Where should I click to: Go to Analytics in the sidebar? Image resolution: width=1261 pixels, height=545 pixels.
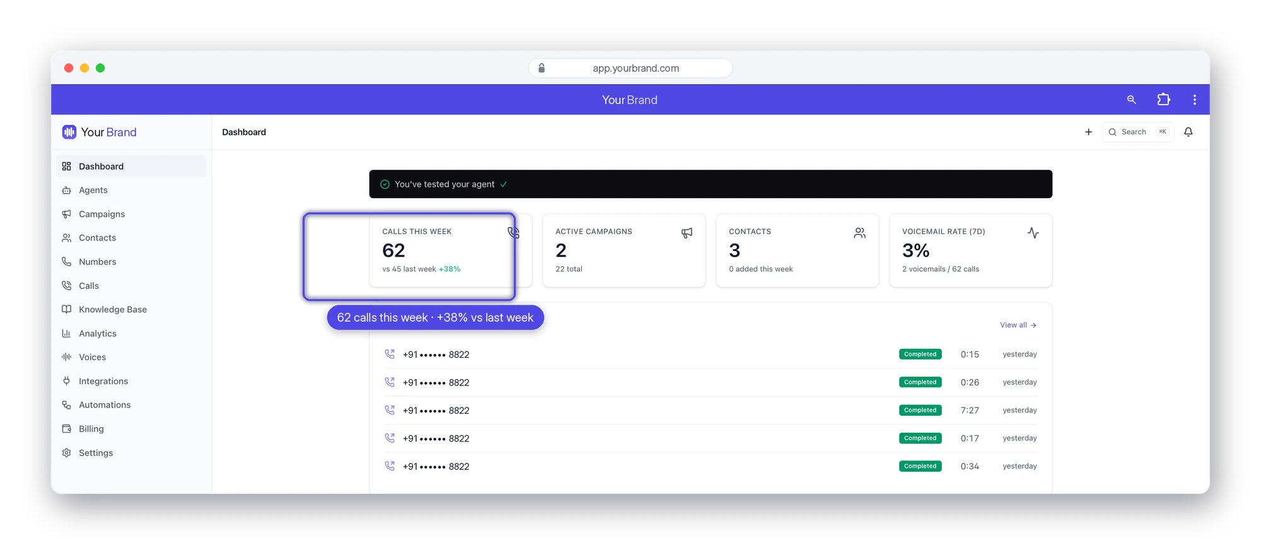coord(131,333)
